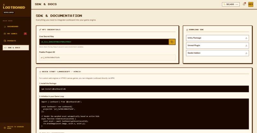Click the Lootboard crossed-swords logo icon
The width and height of the screenshot is (257, 133).
click(x=4, y=5)
